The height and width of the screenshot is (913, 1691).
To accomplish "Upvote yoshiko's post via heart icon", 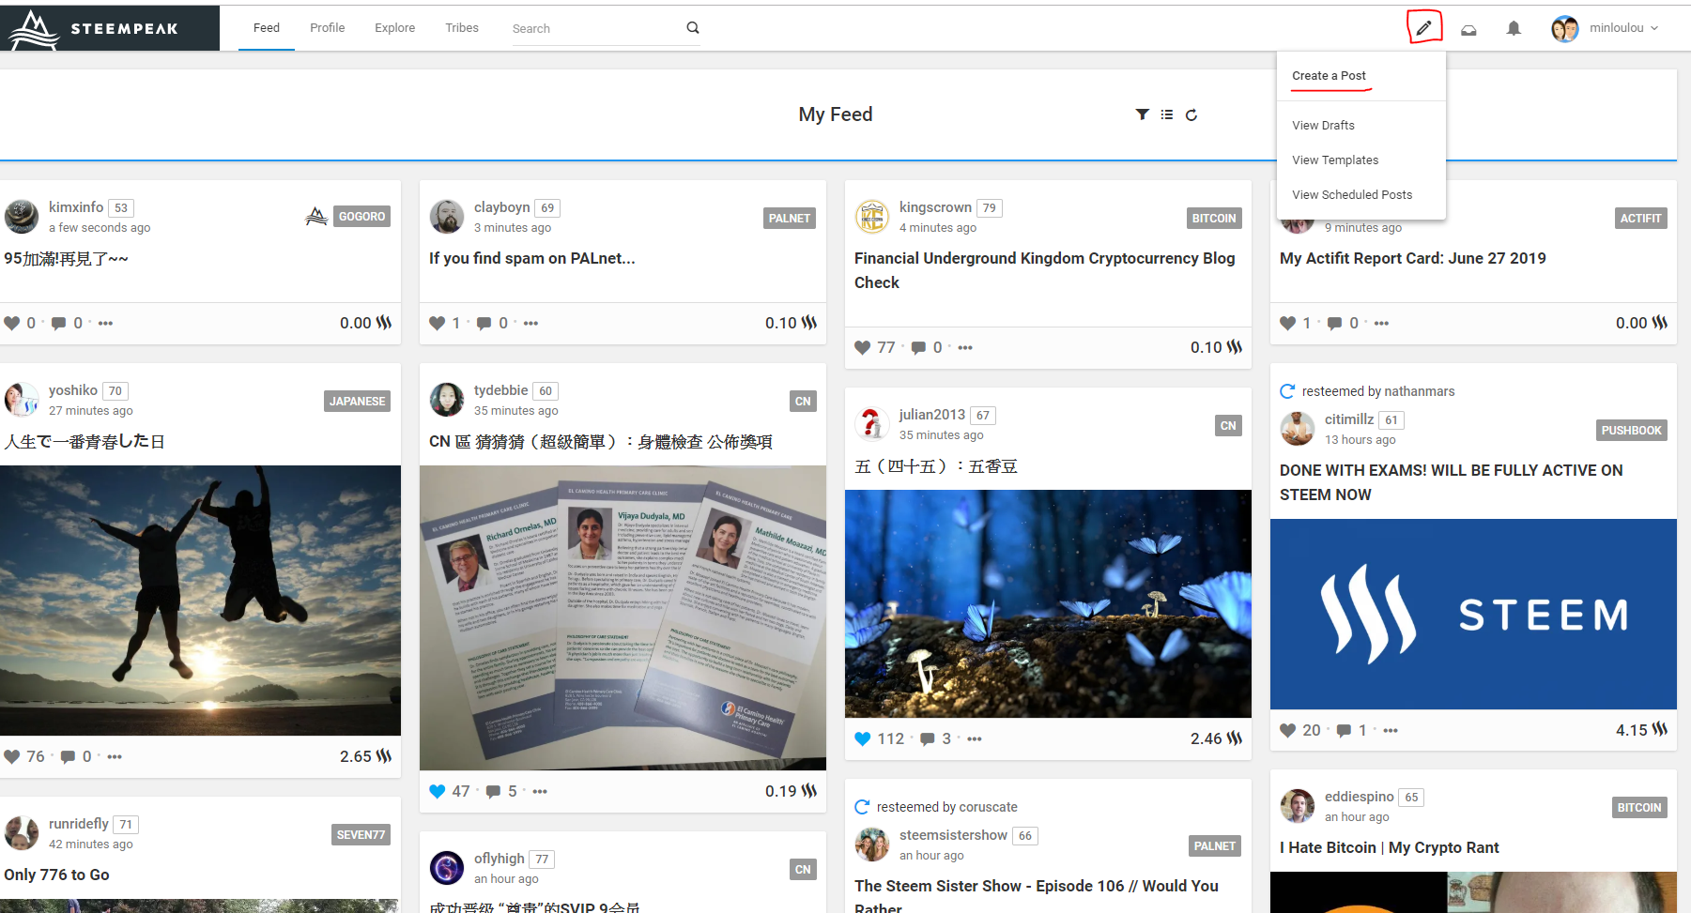I will [12, 756].
